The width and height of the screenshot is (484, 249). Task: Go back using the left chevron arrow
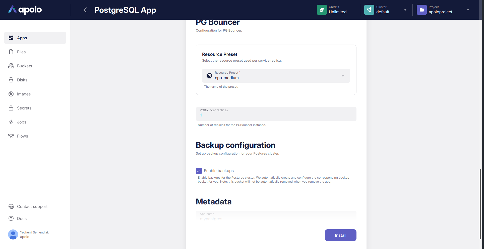coord(85,10)
